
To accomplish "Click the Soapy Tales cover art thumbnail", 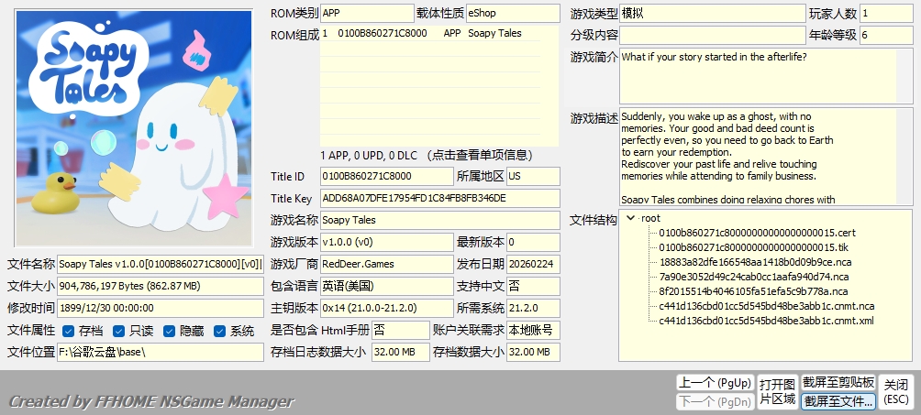I will point(135,128).
